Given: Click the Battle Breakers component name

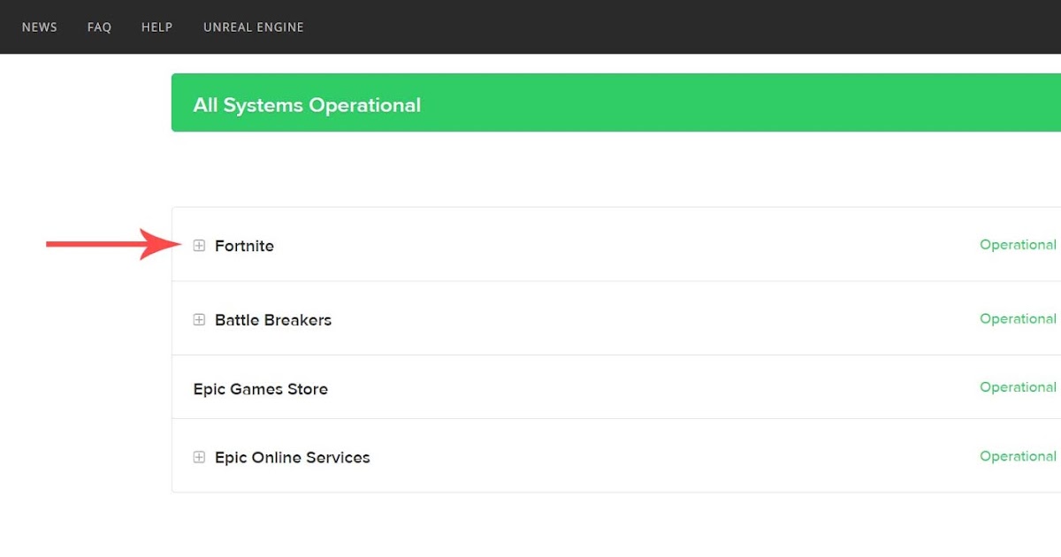Looking at the screenshot, I should pyautogui.click(x=273, y=320).
